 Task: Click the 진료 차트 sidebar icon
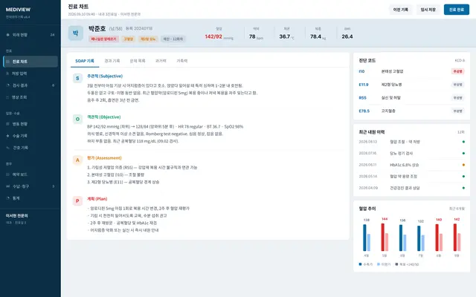(8, 62)
